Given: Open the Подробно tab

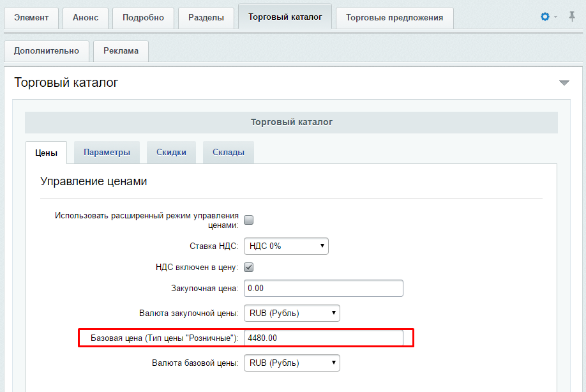Looking at the screenshot, I should [143, 18].
